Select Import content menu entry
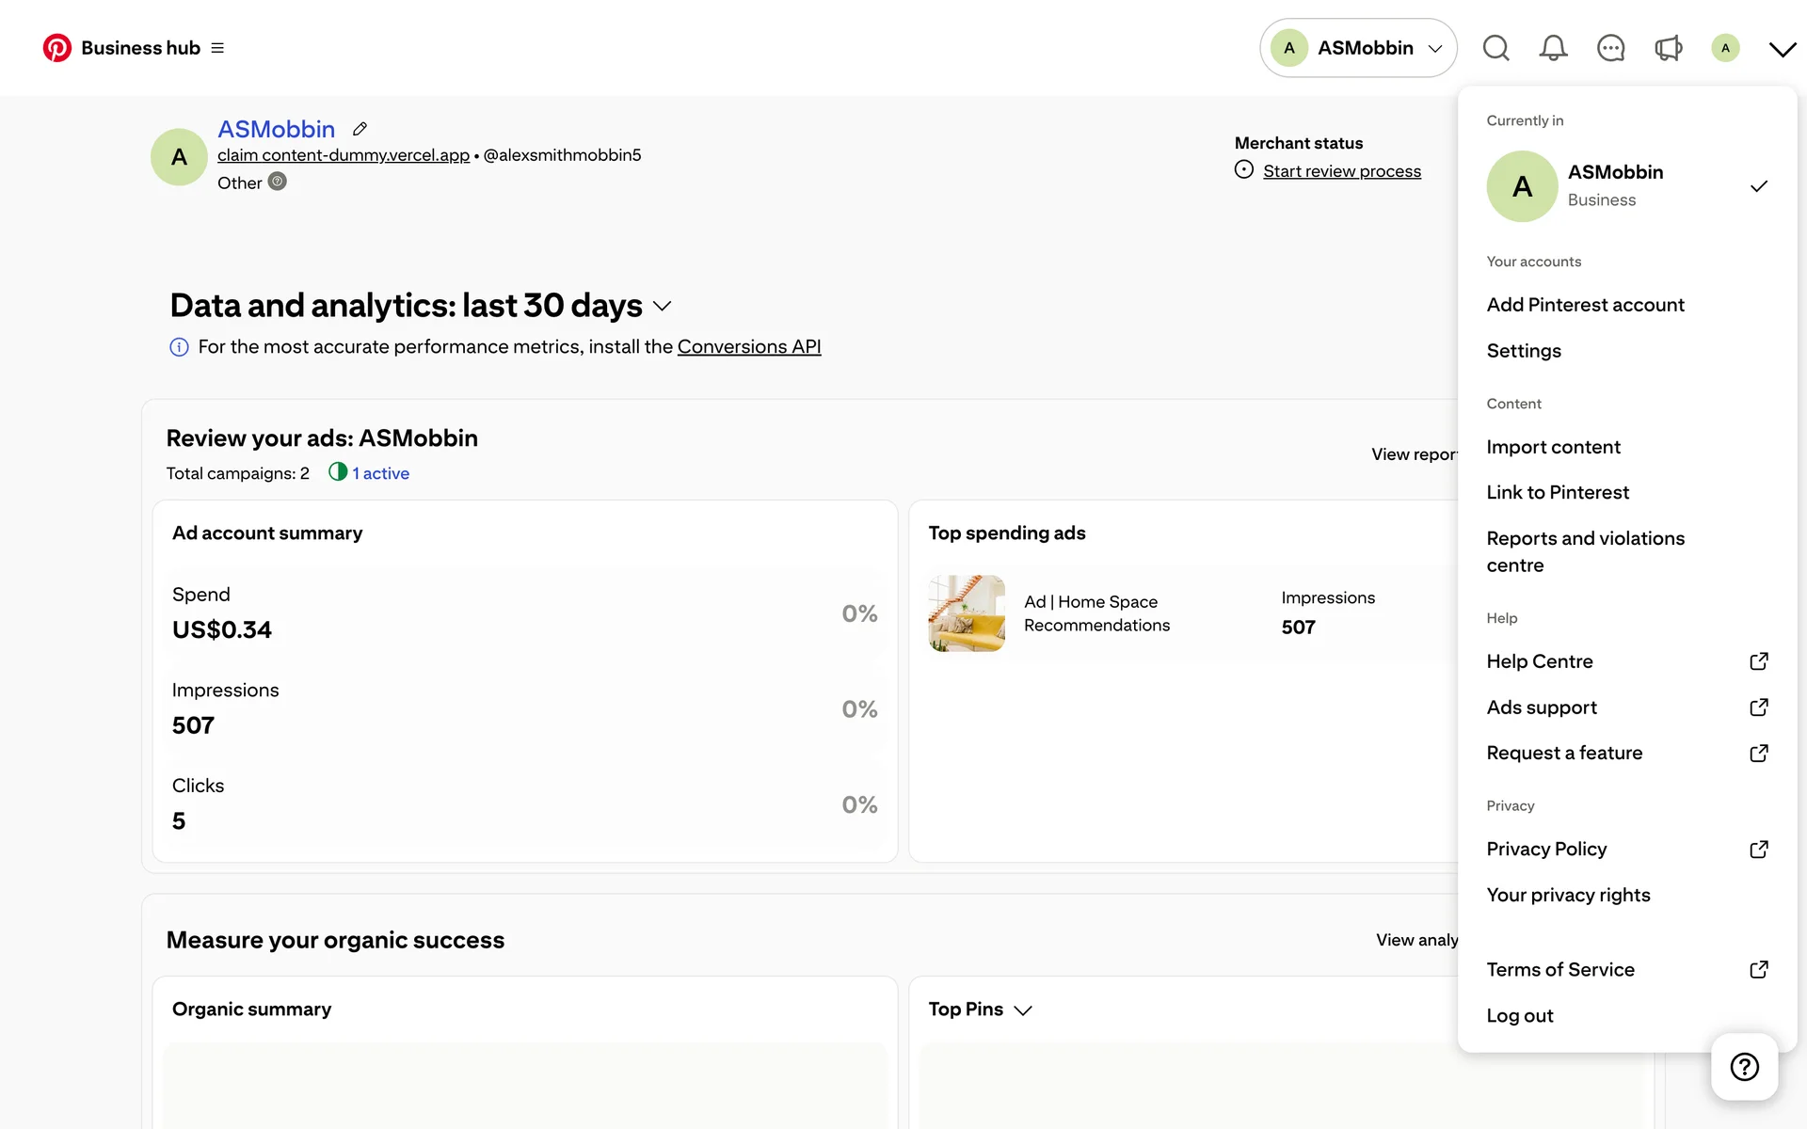 tap(1553, 447)
